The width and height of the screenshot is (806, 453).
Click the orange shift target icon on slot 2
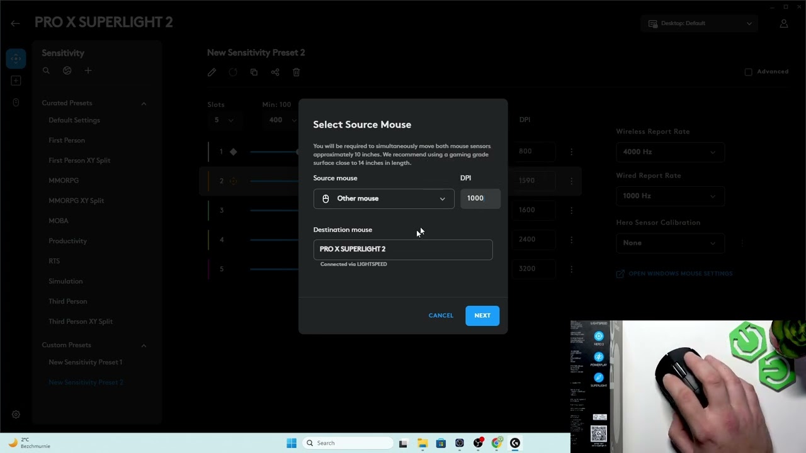234,181
